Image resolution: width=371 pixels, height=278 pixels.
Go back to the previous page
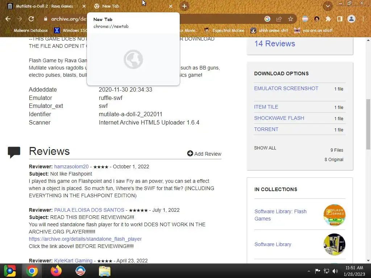[8, 19]
